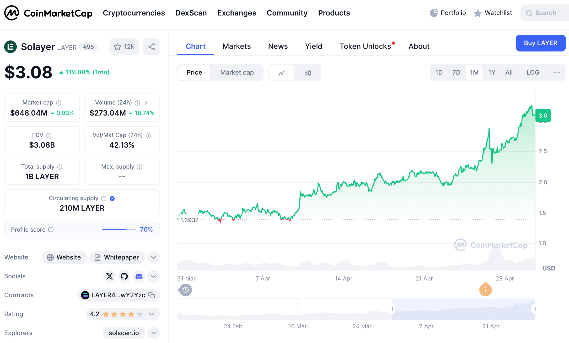Click the Solayer coin logo
Image resolution: width=569 pixels, height=343 pixels.
tap(10, 47)
